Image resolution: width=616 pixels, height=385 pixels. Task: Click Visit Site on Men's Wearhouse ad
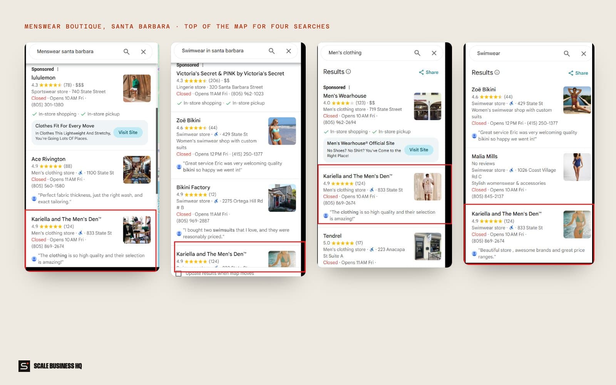click(418, 150)
